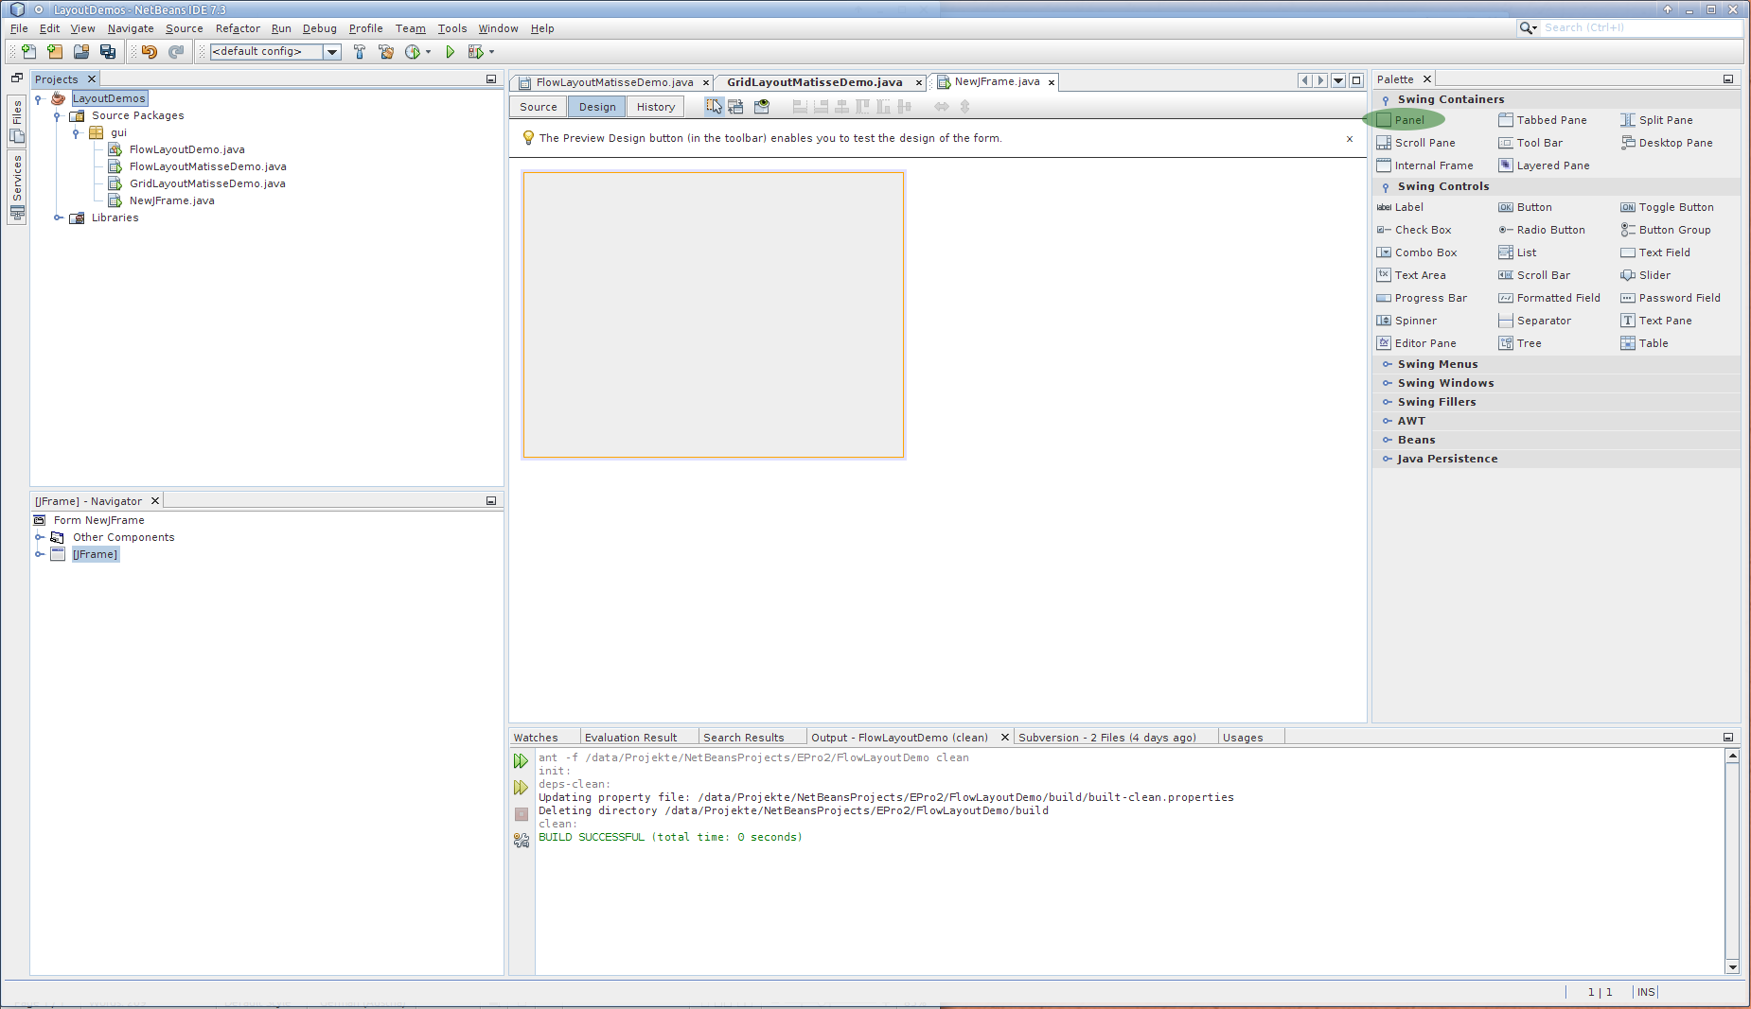Select Scroll Bar component in the palette
The height and width of the screenshot is (1009, 1751).
pos(1534,275)
